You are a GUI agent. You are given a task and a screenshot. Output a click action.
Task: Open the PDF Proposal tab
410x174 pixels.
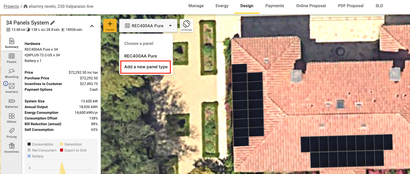pyautogui.click(x=351, y=6)
